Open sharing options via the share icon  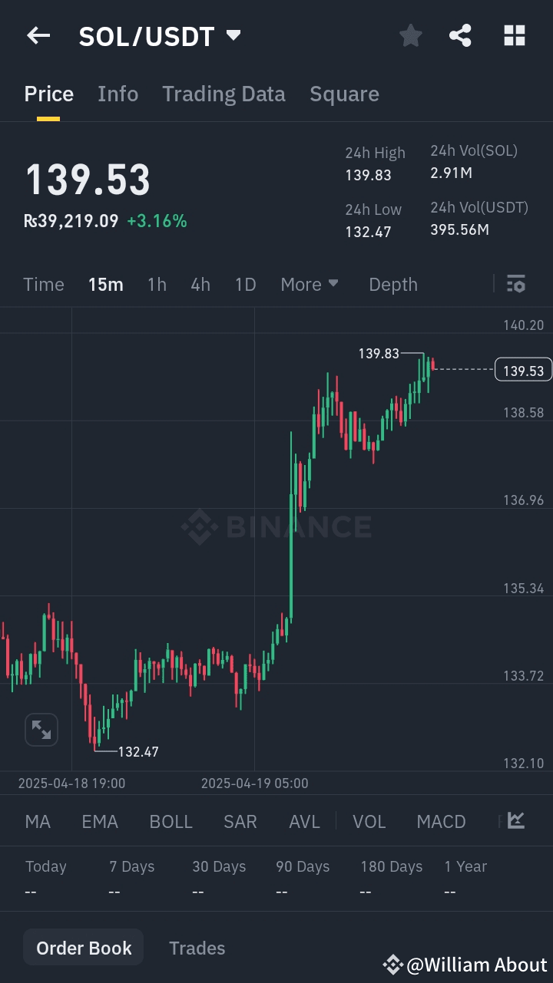[x=460, y=35]
